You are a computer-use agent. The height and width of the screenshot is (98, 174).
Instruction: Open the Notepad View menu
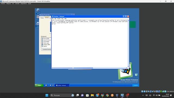tap(62, 19)
